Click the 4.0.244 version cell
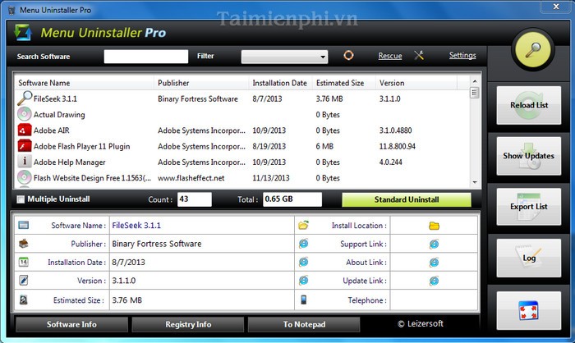575x343 pixels. [390, 162]
